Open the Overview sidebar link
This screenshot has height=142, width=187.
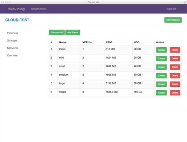click(x=12, y=55)
